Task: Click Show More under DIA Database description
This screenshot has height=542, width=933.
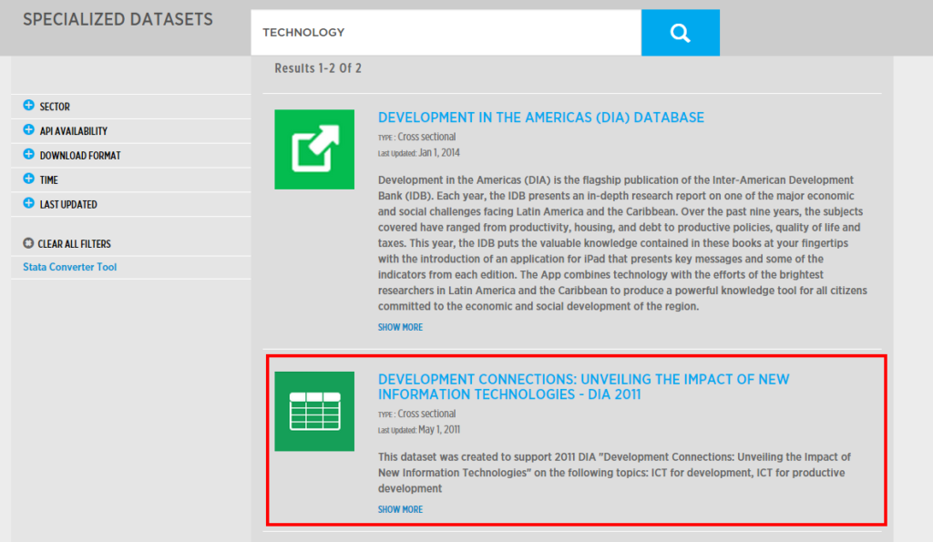Action: click(x=400, y=326)
